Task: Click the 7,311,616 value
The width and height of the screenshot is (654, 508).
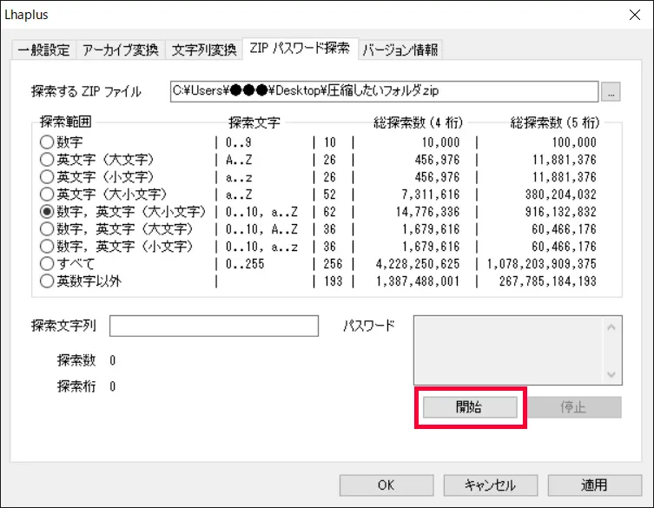Action: coord(431,195)
